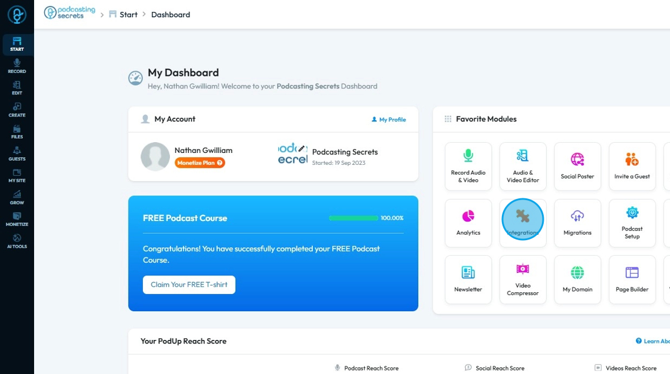The width and height of the screenshot is (670, 374).
Task: Open Audio & Video Editor module
Action: pos(523,166)
